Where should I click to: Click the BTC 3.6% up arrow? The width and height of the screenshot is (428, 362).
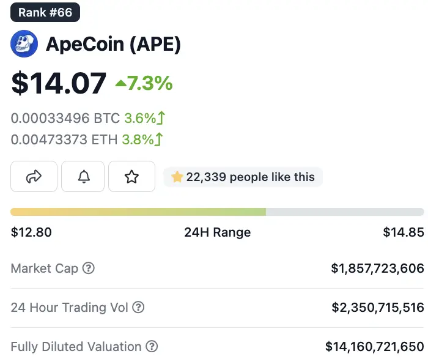point(163,118)
